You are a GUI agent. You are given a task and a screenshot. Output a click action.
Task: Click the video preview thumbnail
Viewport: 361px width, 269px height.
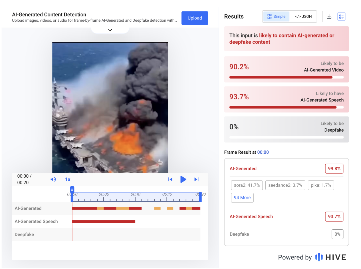pos(110,107)
